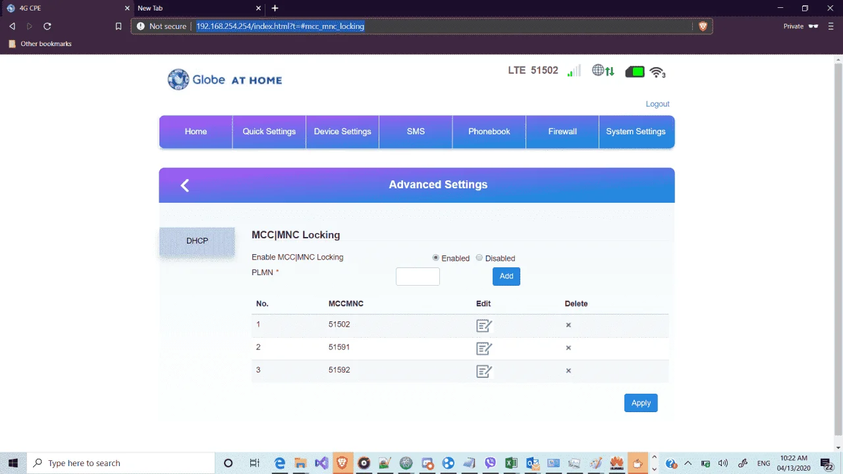The height and width of the screenshot is (474, 843).
Task: Click the "LTE 51502" network status text
Action: click(x=533, y=70)
